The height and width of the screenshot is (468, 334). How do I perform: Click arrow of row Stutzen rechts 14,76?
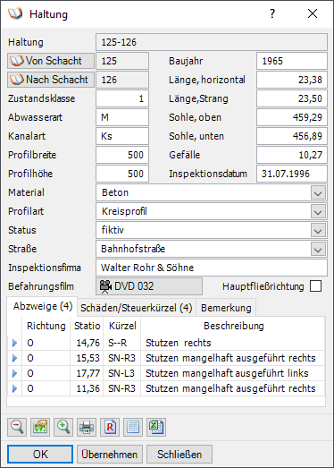(14, 343)
